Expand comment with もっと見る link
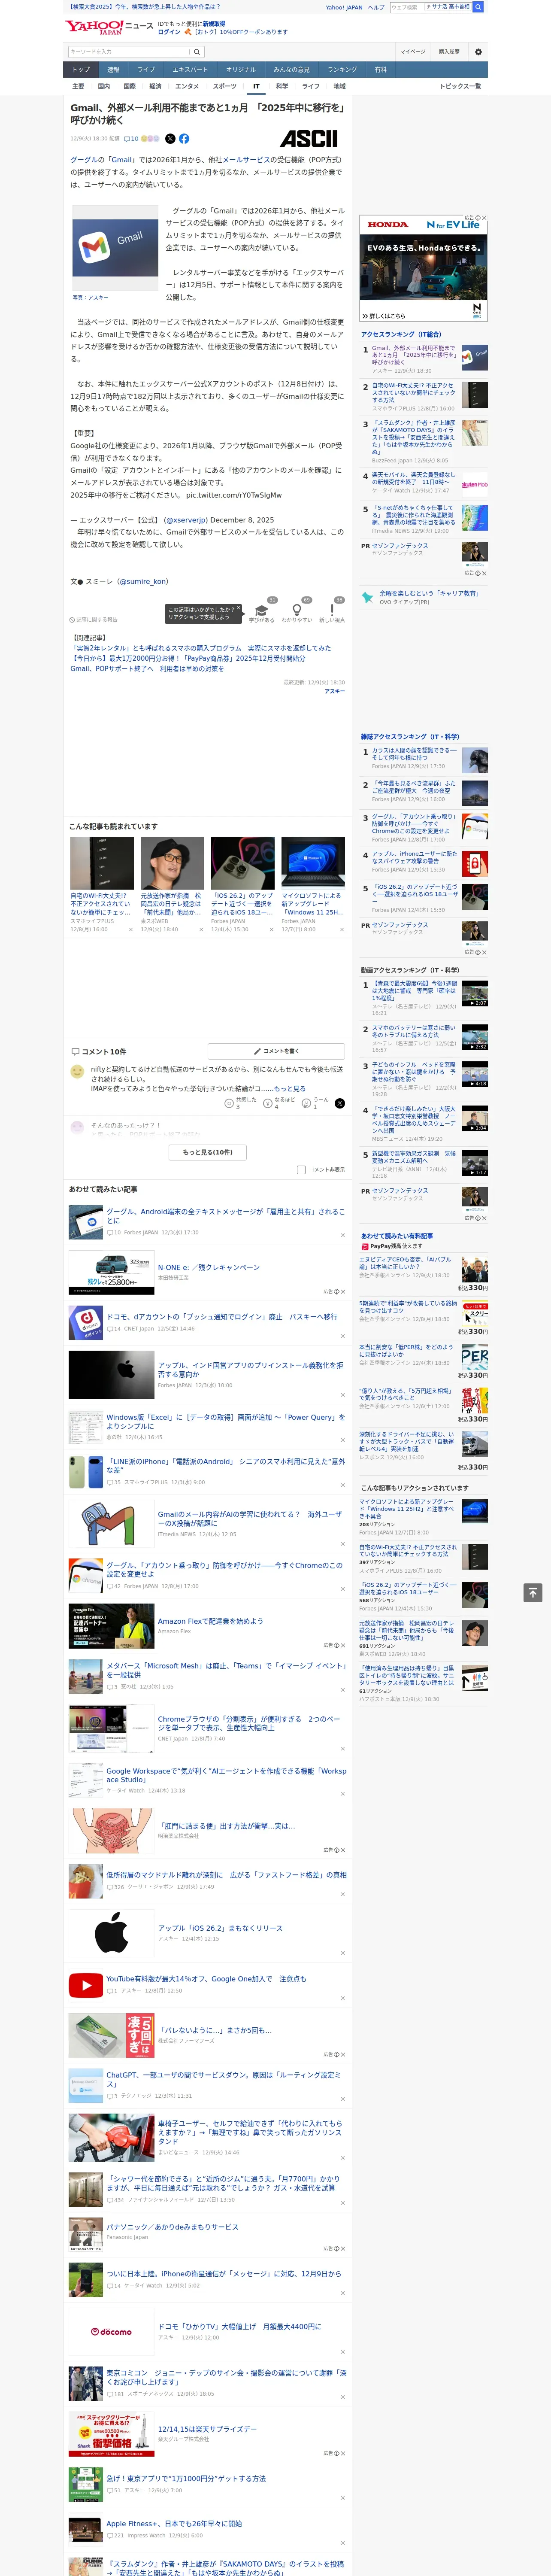This screenshot has width=551, height=2576. [x=290, y=1089]
